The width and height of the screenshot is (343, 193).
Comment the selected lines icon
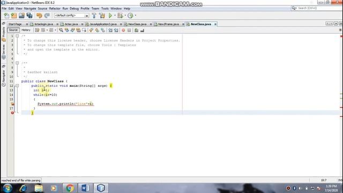pyautogui.click(x=136, y=30)
